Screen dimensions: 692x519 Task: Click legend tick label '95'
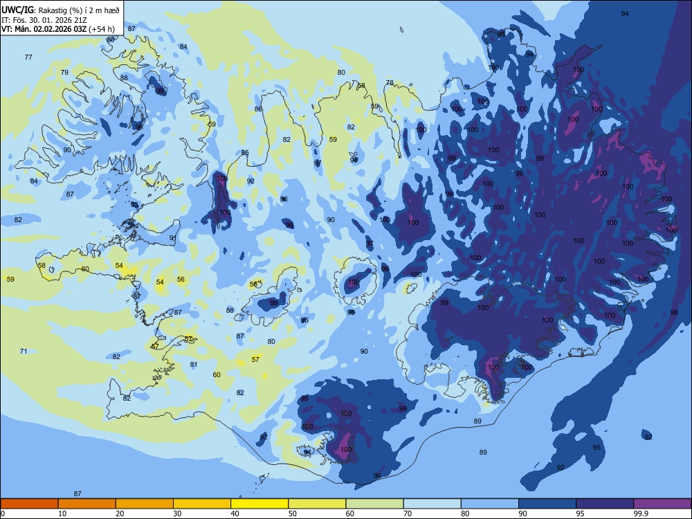pos(581,513)
